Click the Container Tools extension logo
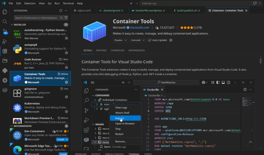The image size is (264, 155). point(95,31)
